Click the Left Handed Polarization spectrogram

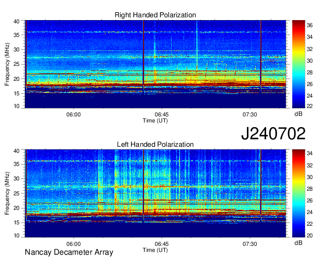(x=155, y=193)
